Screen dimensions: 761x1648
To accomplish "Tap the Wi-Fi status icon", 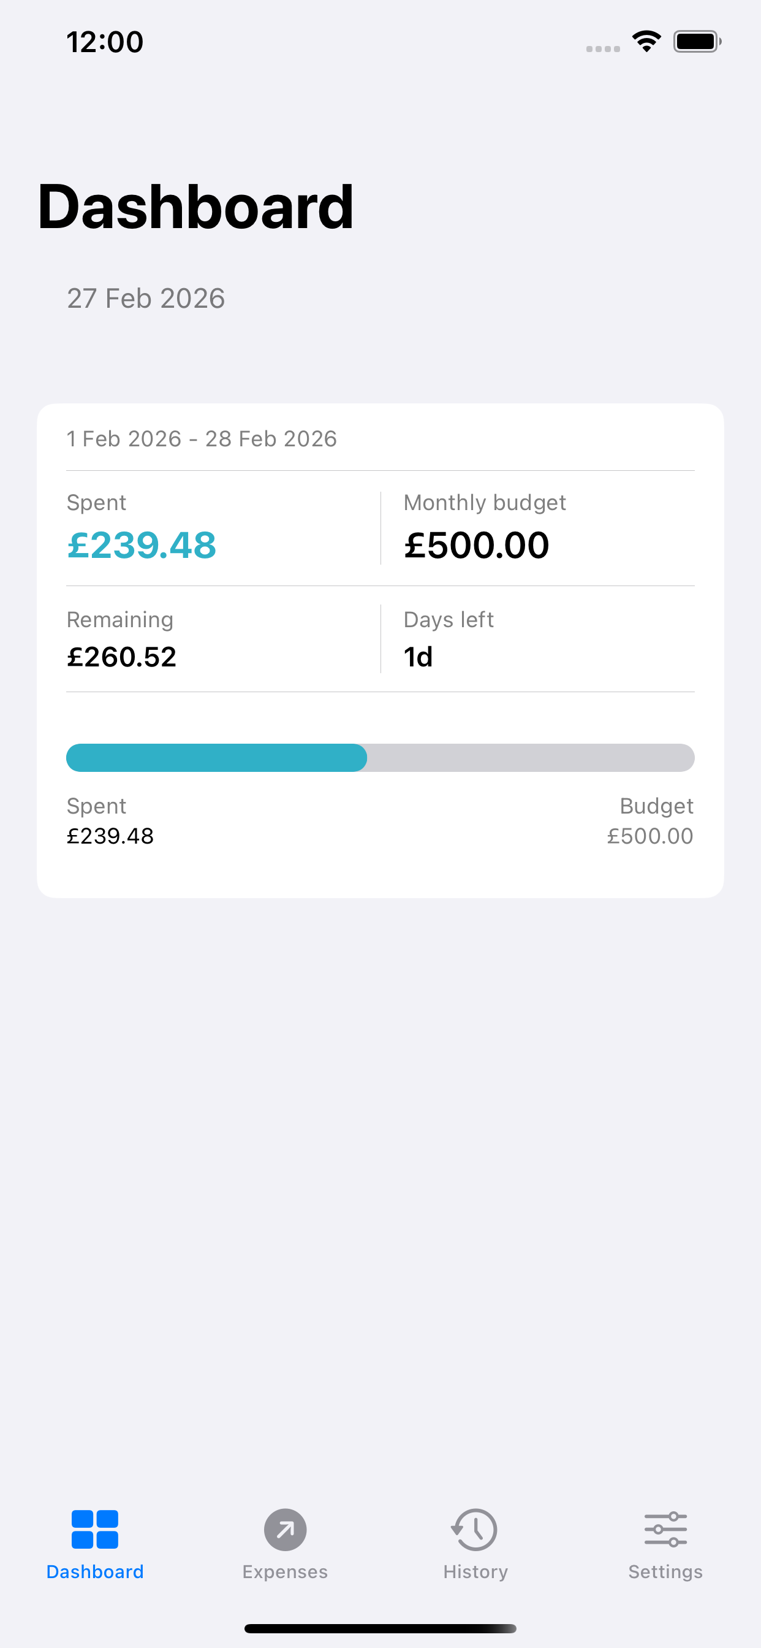I will pyautogui.click(x=646, y=42).
